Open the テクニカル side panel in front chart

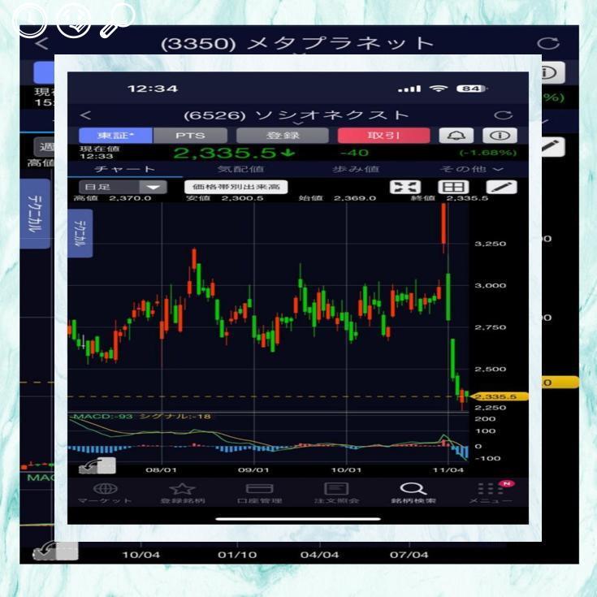point(80,233)
